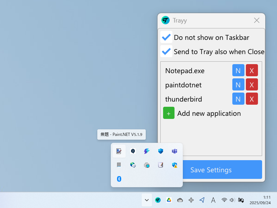Click the N button for thunderbird
Viewport: 277px width, 208px height.
[x=238, y=99]
